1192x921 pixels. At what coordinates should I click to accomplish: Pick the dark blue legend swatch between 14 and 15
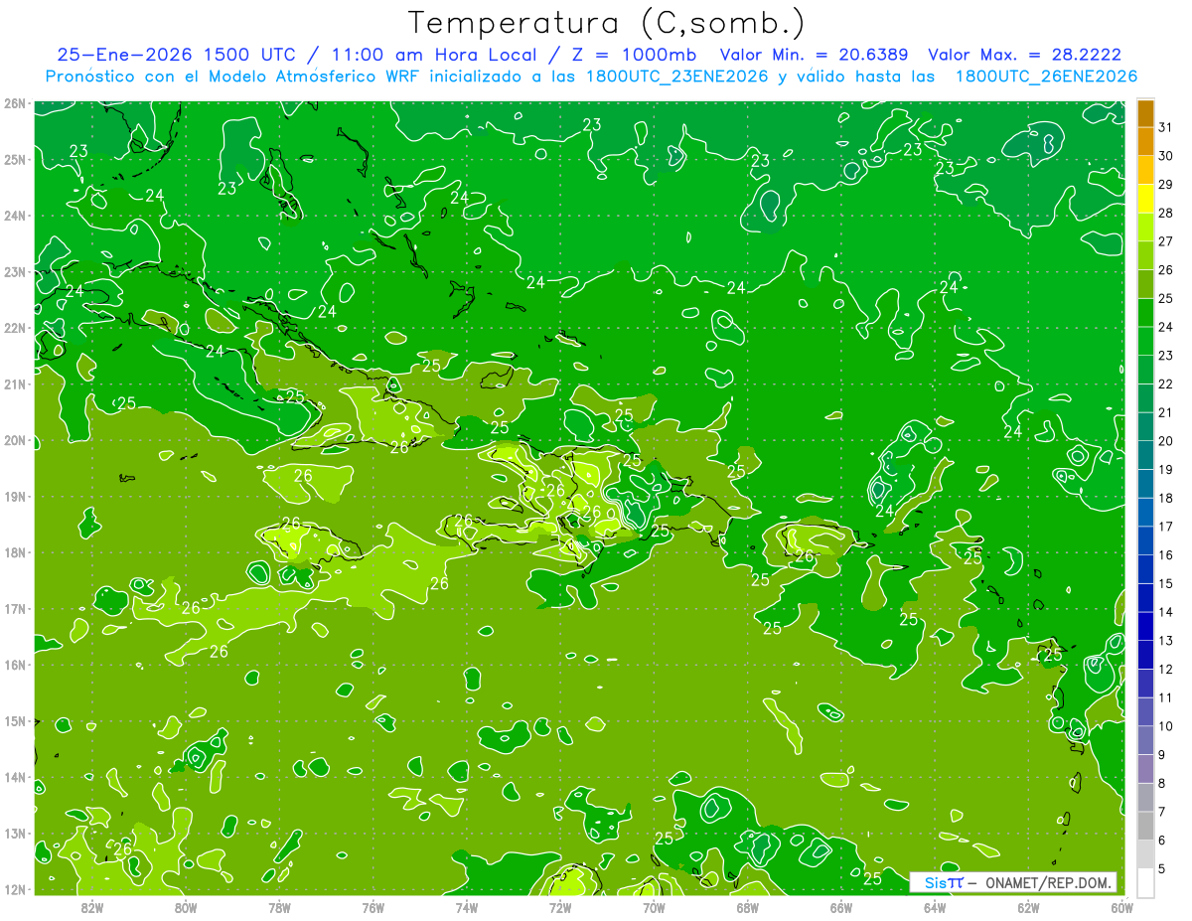[1145, 597]
